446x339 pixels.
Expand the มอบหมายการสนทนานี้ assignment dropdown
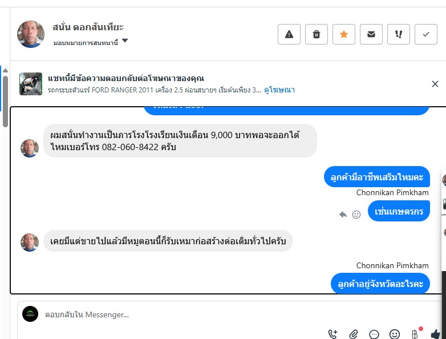125,42
